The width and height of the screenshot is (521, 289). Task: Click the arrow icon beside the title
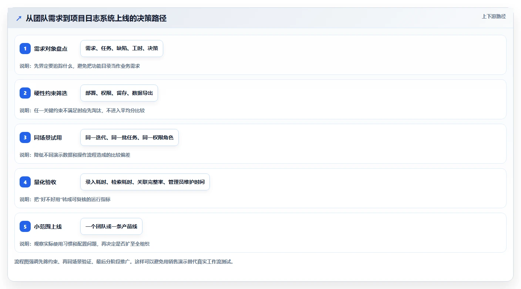coord(19,18)
